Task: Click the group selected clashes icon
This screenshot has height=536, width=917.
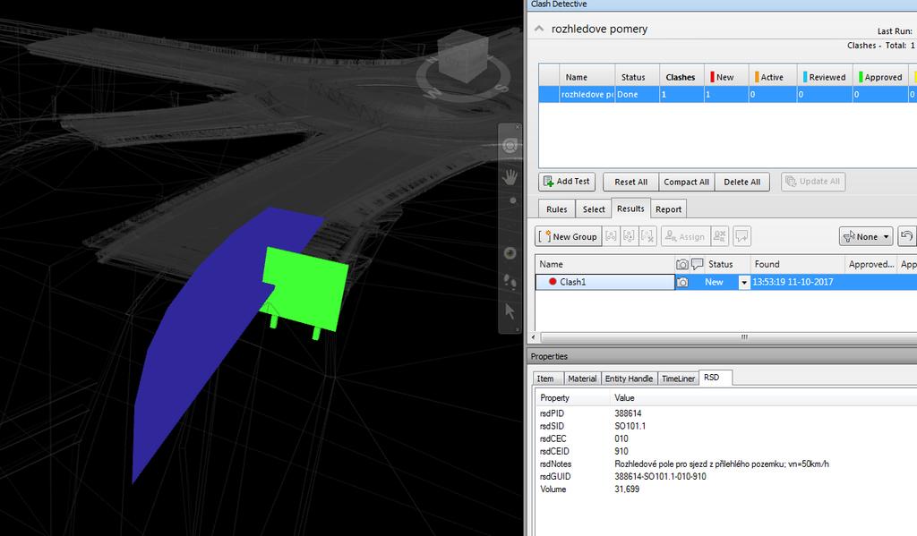Action: pyautogui.click(x=611, y=236)
